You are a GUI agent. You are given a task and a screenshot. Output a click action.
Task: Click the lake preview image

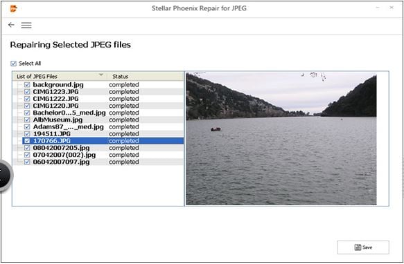(x=281, y=139)
